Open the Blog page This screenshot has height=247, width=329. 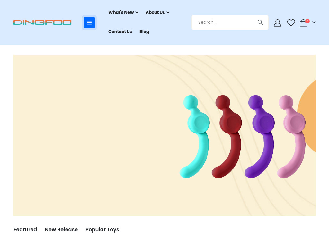click(144, 32)
